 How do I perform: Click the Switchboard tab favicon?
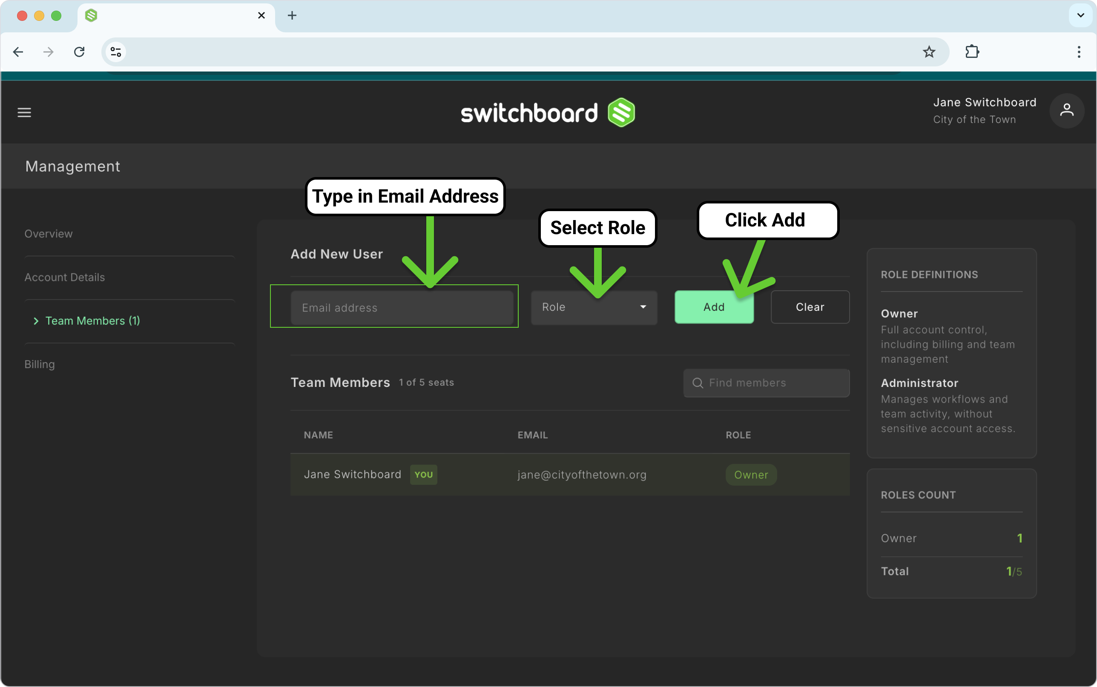tap(91, 15)
